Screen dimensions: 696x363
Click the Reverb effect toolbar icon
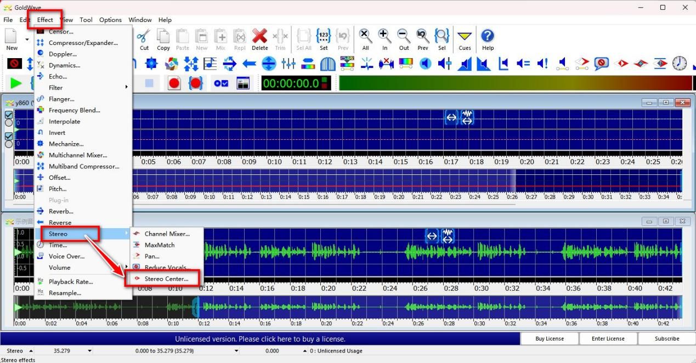[x=230, y=64]
